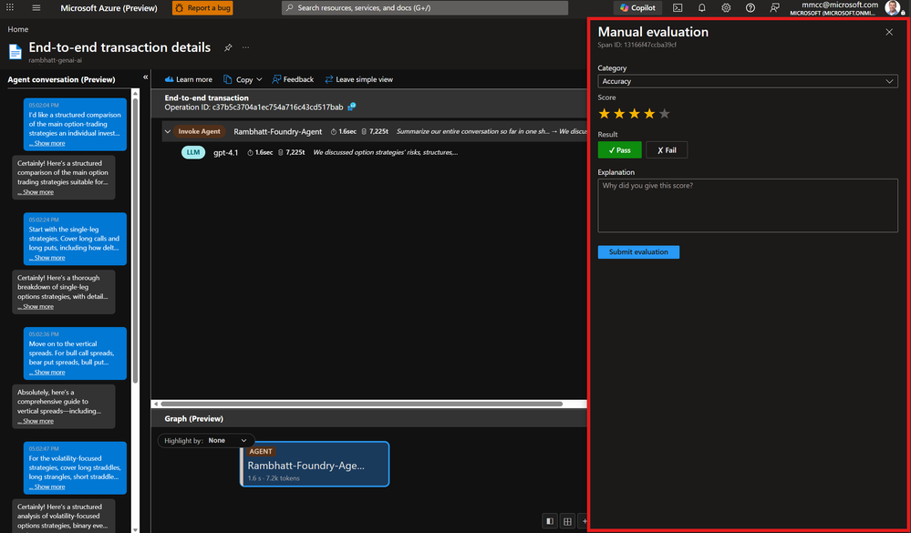This screenshot has height=533, width=911.
Task: Click the icon after the Operation ID
Action: 351,107
